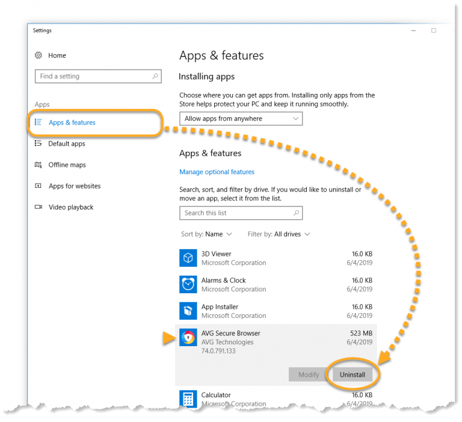This screenshot has height=422, width=462.
Task: Click the magnifier in Search this list
Action: coord(296,213)
